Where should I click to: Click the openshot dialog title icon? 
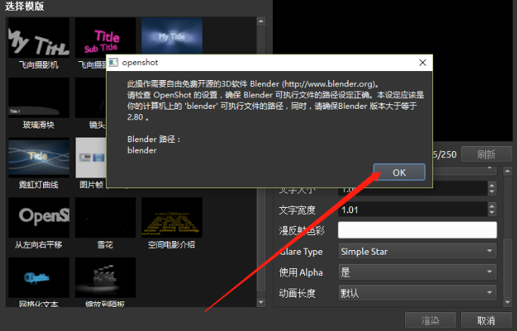click(113, 62)
